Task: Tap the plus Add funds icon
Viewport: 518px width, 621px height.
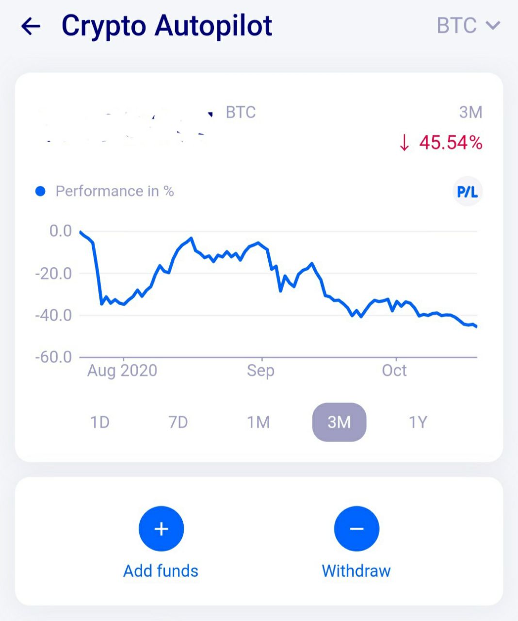Action: 161,529
